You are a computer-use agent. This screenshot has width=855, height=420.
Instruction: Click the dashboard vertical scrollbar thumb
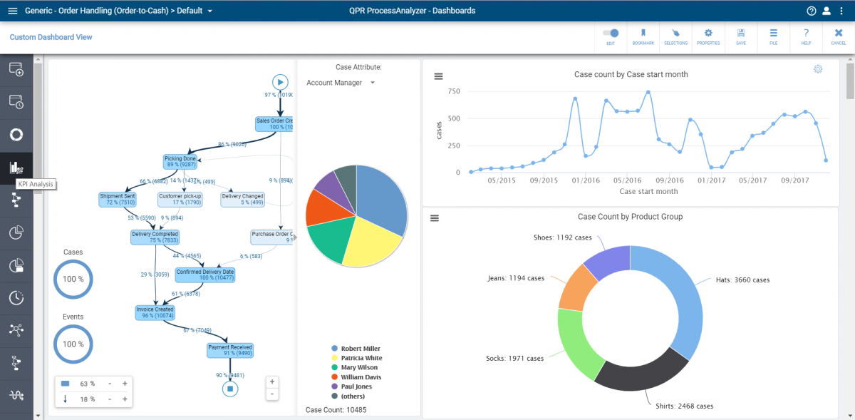point(850,81)
